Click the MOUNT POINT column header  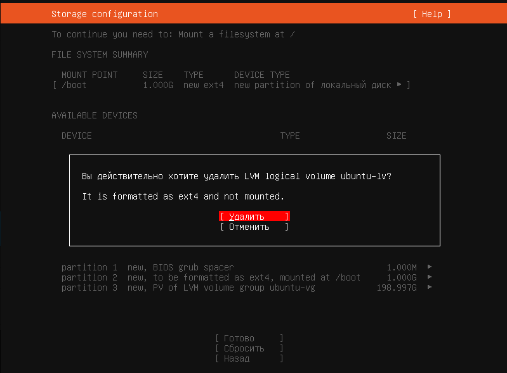89,75
